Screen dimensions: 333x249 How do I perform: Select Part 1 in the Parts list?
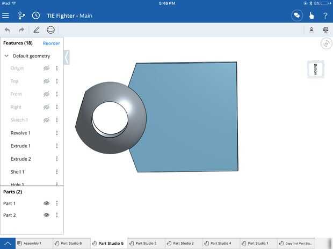click(9, 203)
